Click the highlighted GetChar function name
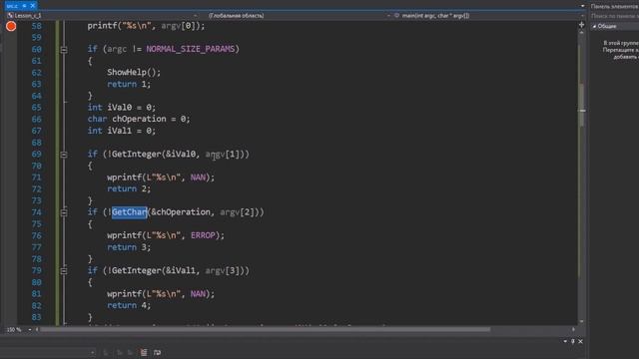Screen dimensions: 639x359 pos(130,212)
